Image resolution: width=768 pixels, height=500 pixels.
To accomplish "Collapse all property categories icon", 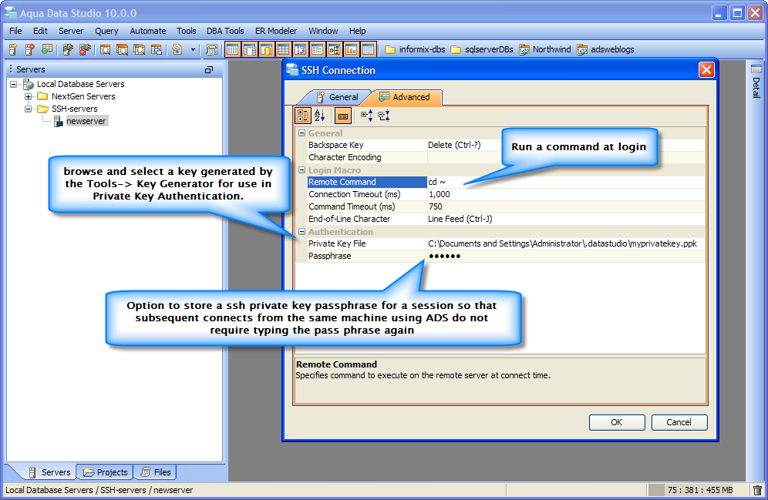I will [383, 116].
